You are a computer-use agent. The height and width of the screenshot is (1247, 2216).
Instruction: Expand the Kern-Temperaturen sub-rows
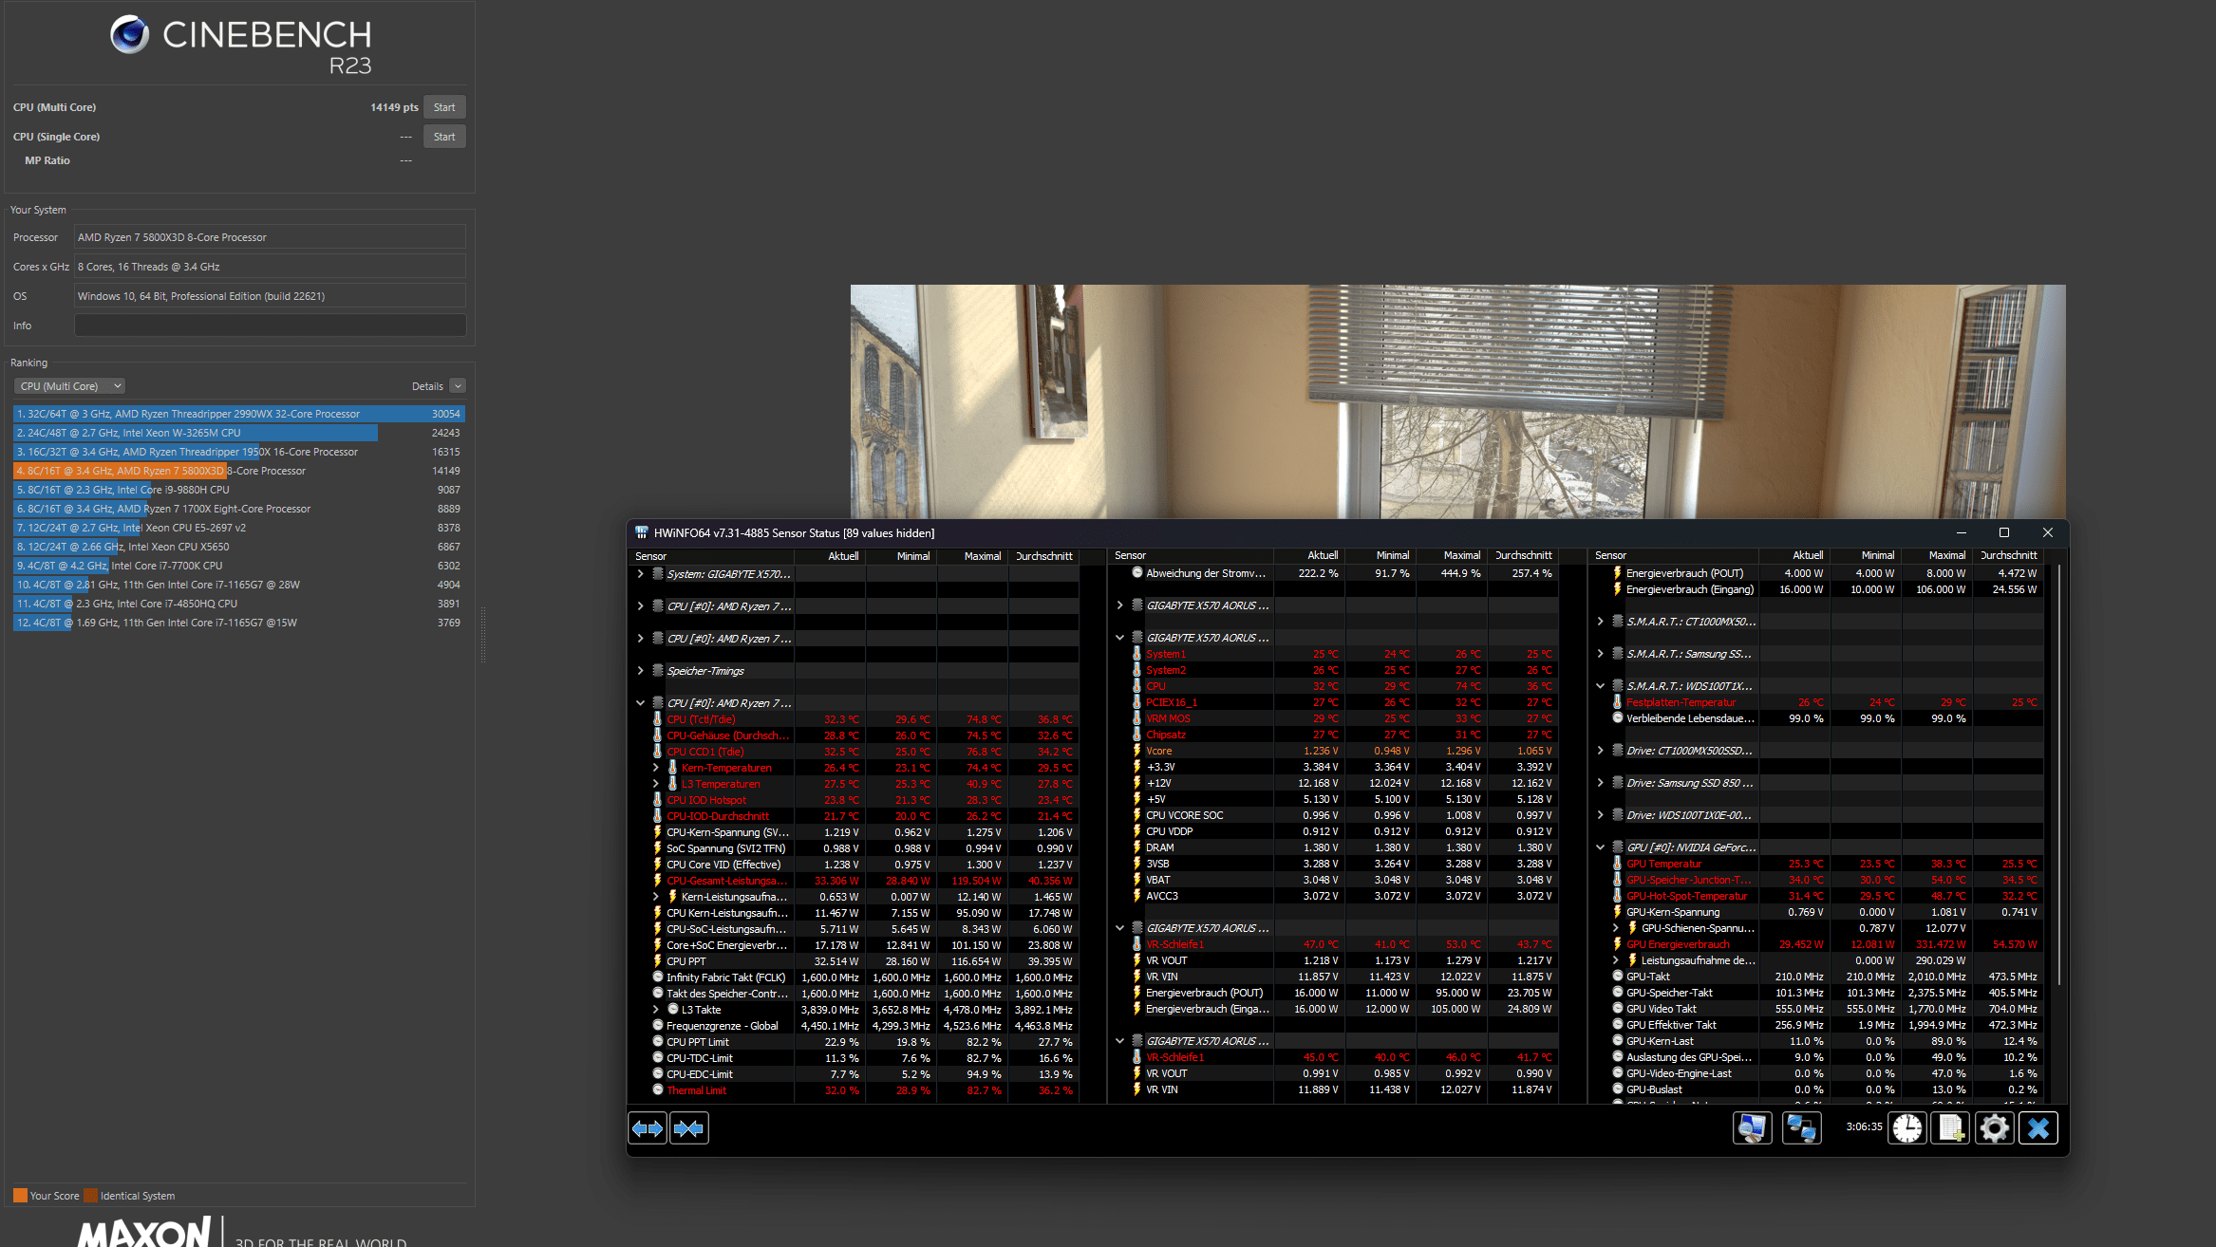655,768
